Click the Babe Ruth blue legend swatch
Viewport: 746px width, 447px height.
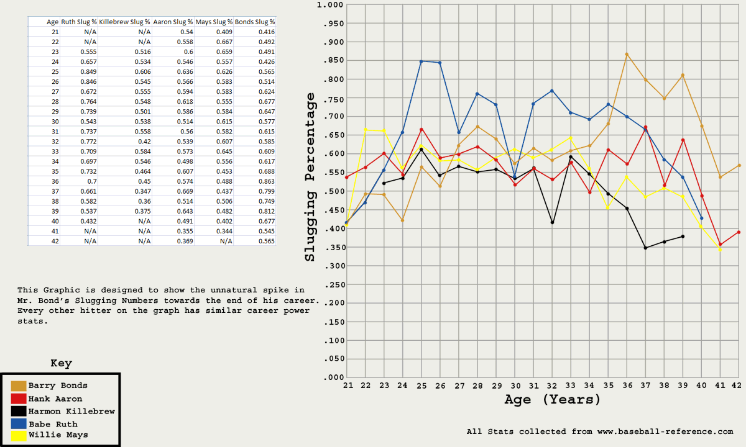[x=19, y=423]
